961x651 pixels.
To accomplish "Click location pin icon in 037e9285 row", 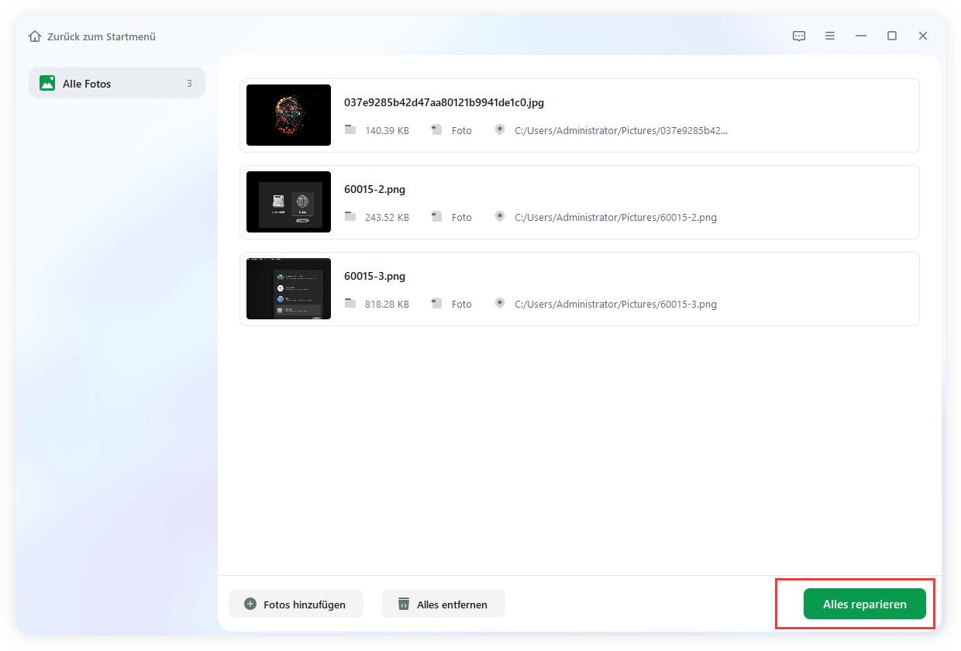I will [500, 130].
